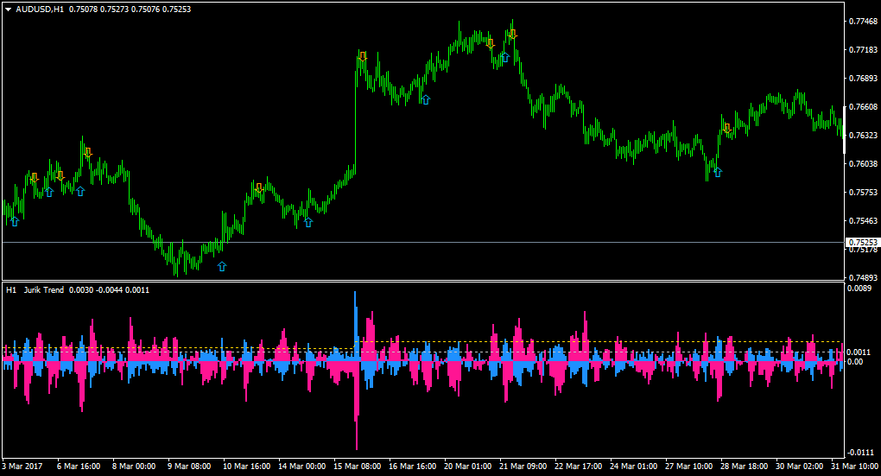Click the 0.0089 indicator scale value
Screen dimensions: 881x476
coord(859,289)
